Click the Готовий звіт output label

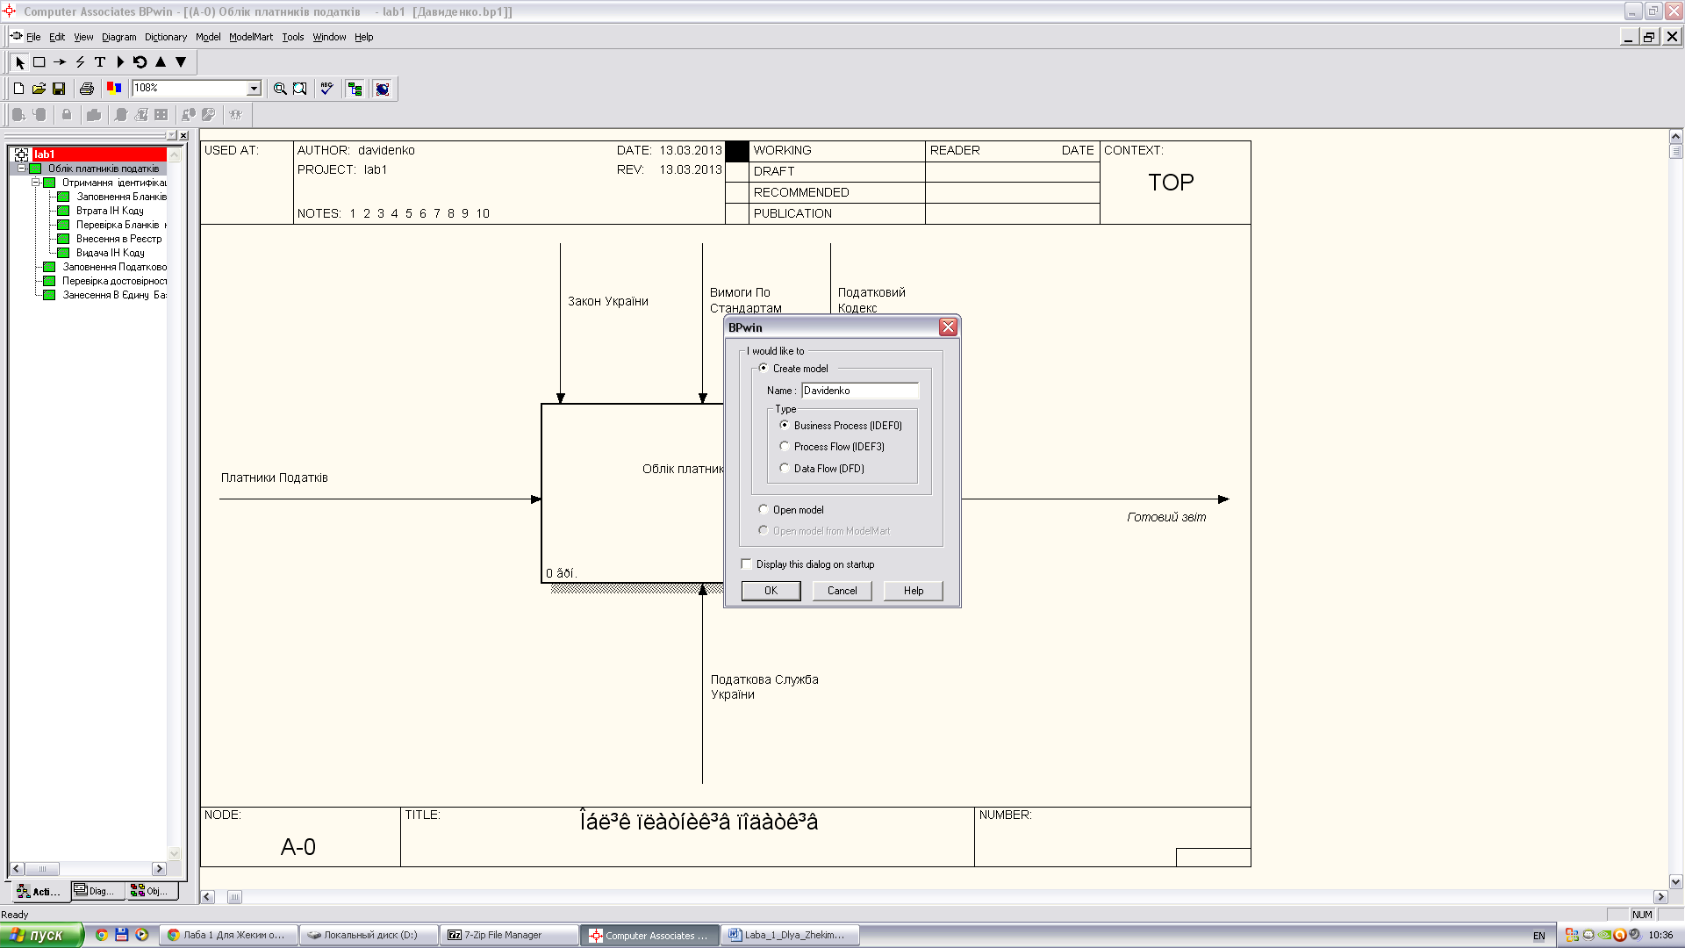1166,518
